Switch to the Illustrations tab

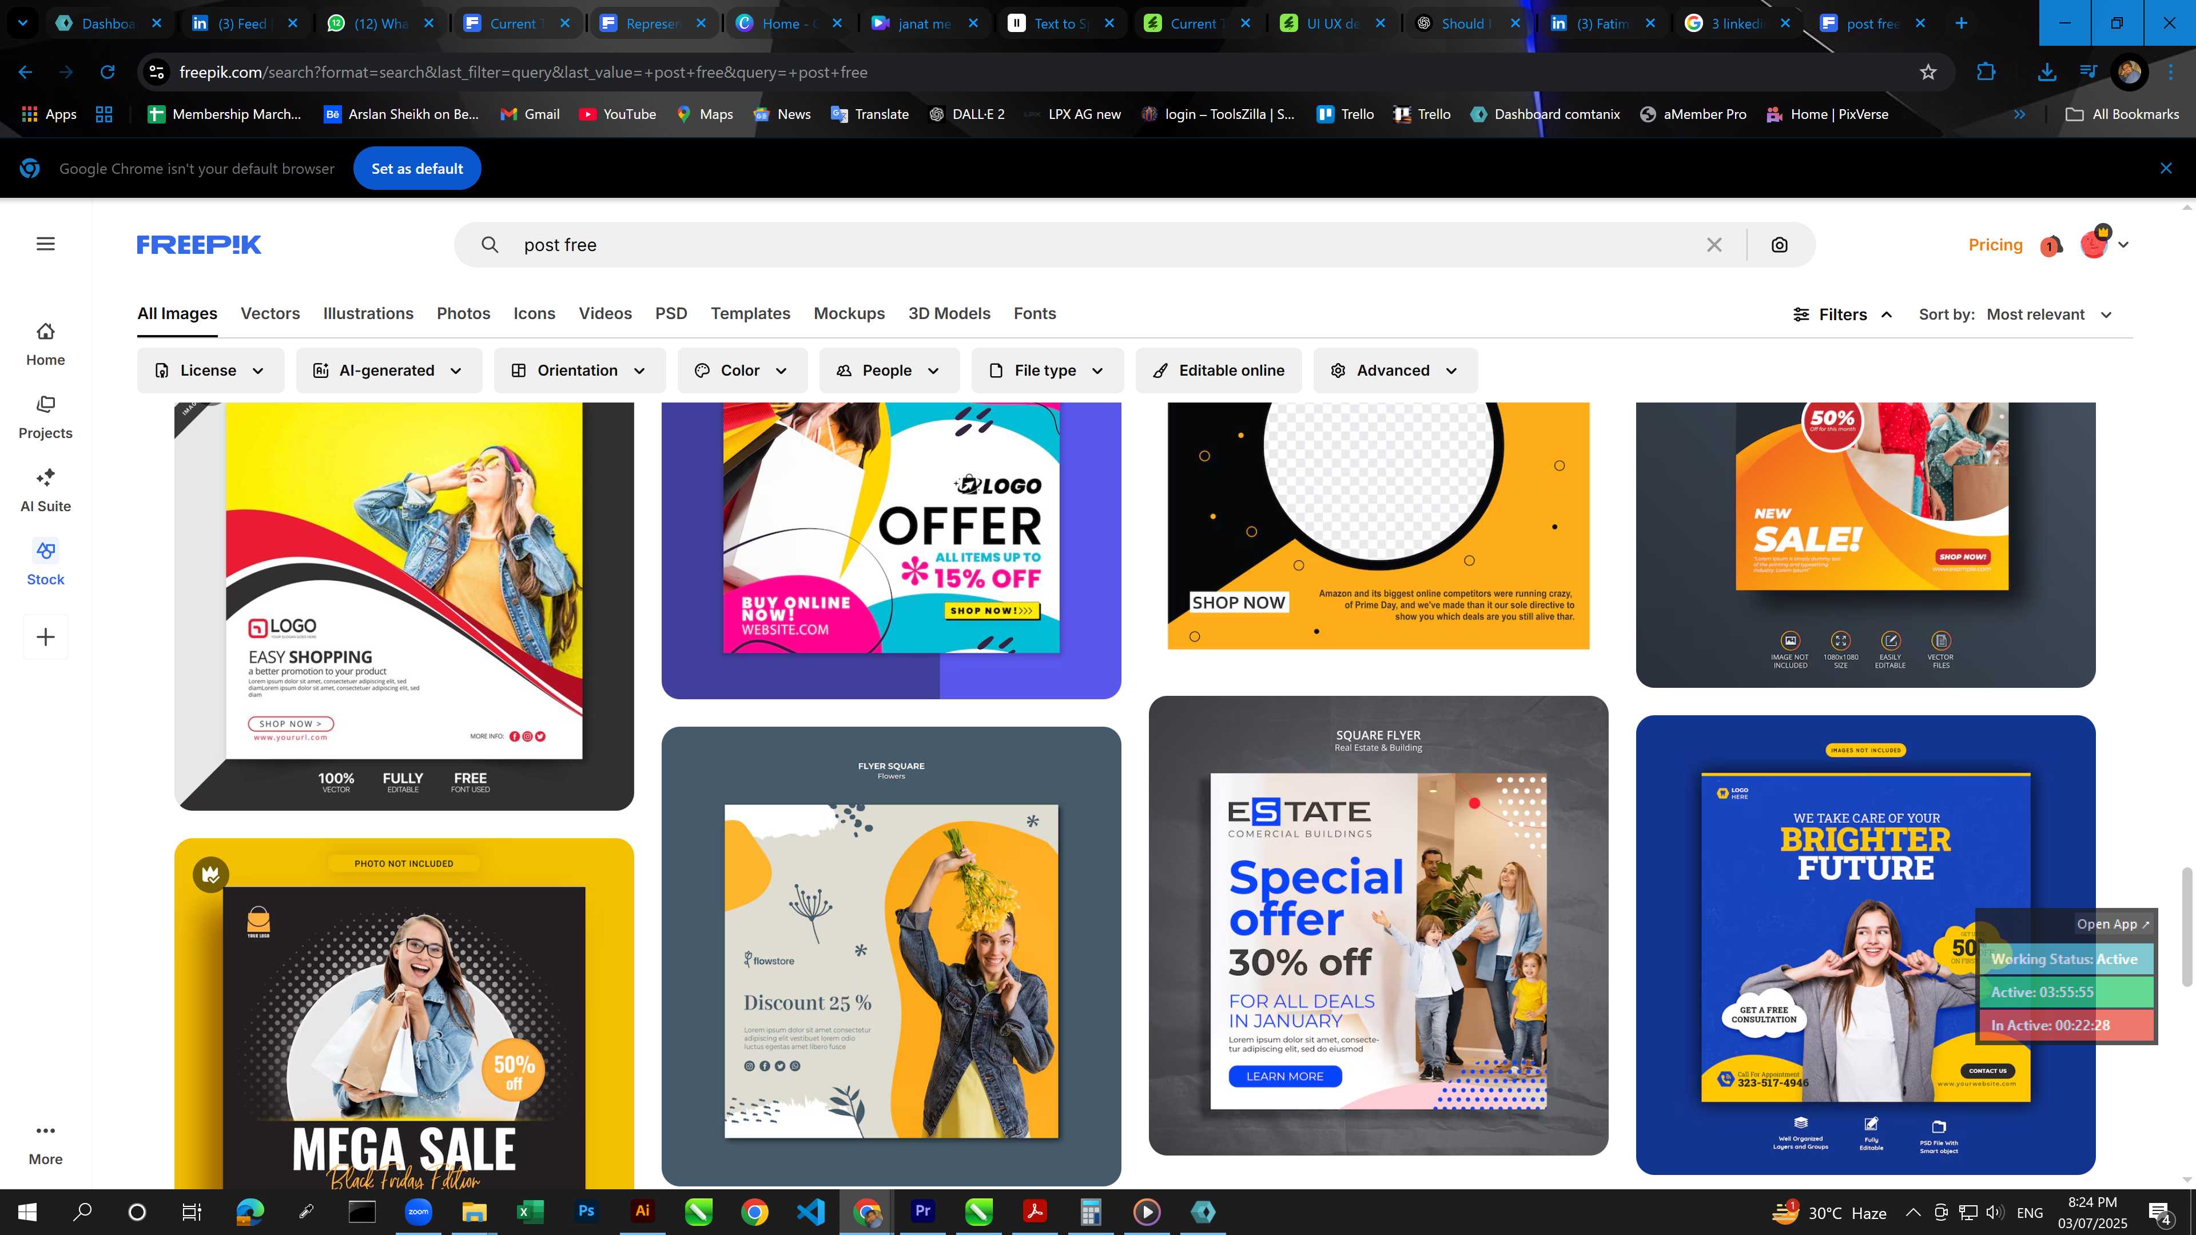pos(368,314)
